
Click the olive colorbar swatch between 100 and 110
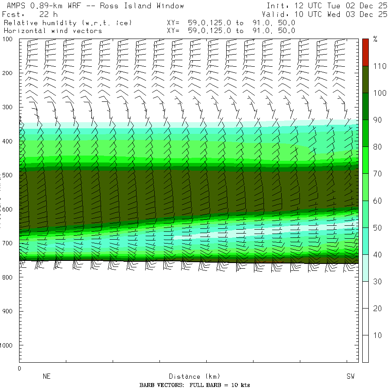(x=365, y=80)
